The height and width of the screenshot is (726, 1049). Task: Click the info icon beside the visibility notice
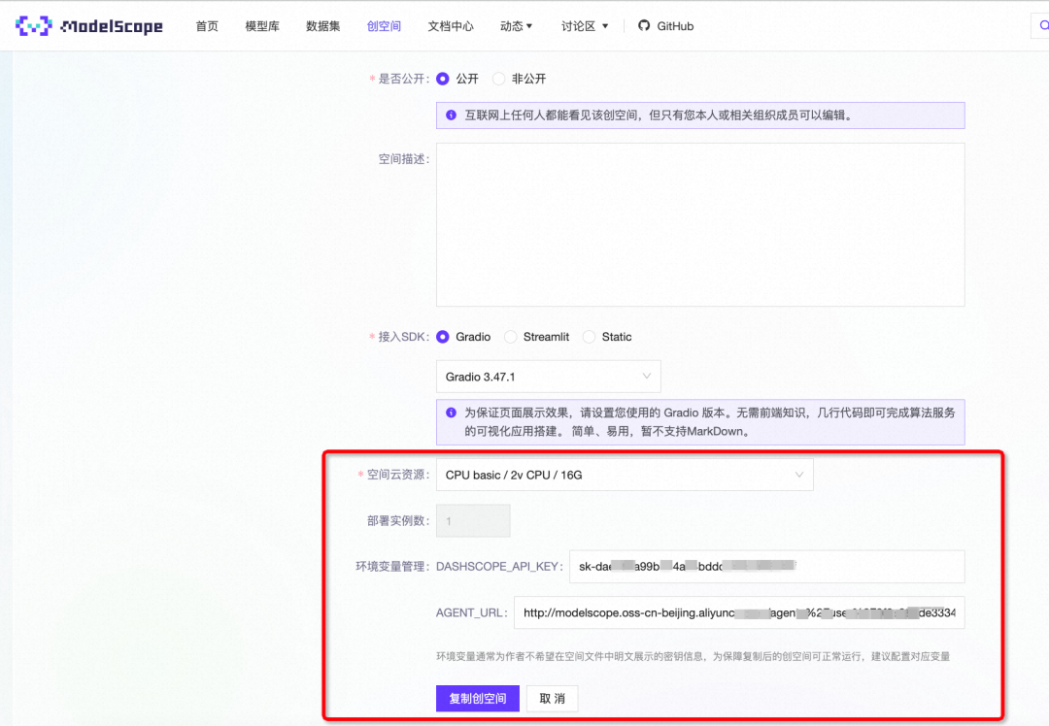tap(451, 115)
